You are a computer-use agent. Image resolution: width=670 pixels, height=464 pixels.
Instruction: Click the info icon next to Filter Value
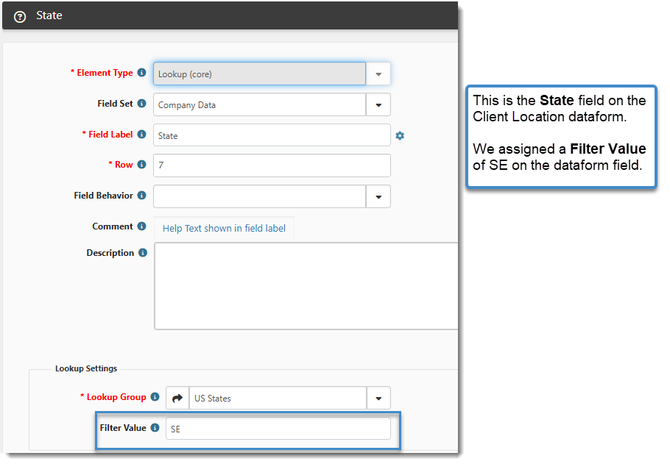point(155,428)
